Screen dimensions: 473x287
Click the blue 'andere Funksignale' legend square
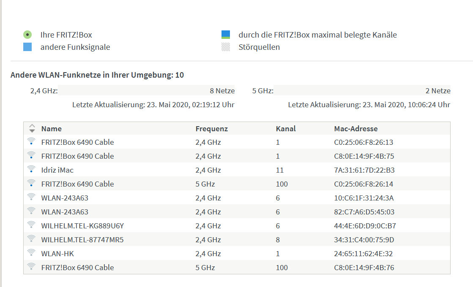[x=27, y=47]
